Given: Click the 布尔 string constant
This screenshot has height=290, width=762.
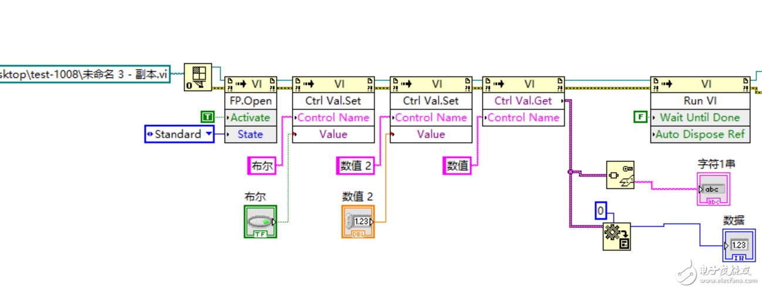Looking at the screenshot, I should (262, 166).
